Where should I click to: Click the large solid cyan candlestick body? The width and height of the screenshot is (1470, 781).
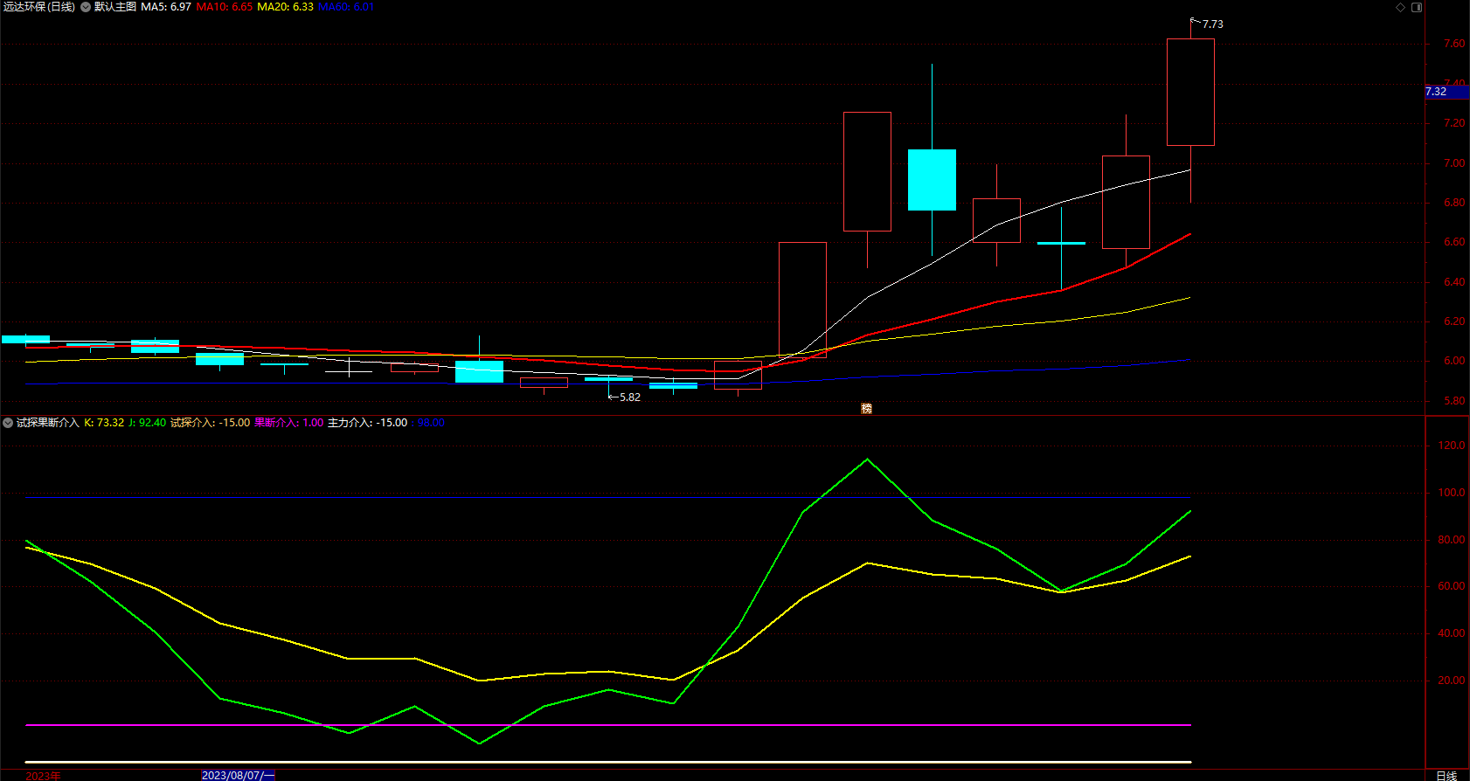click(x=932, y=180)
